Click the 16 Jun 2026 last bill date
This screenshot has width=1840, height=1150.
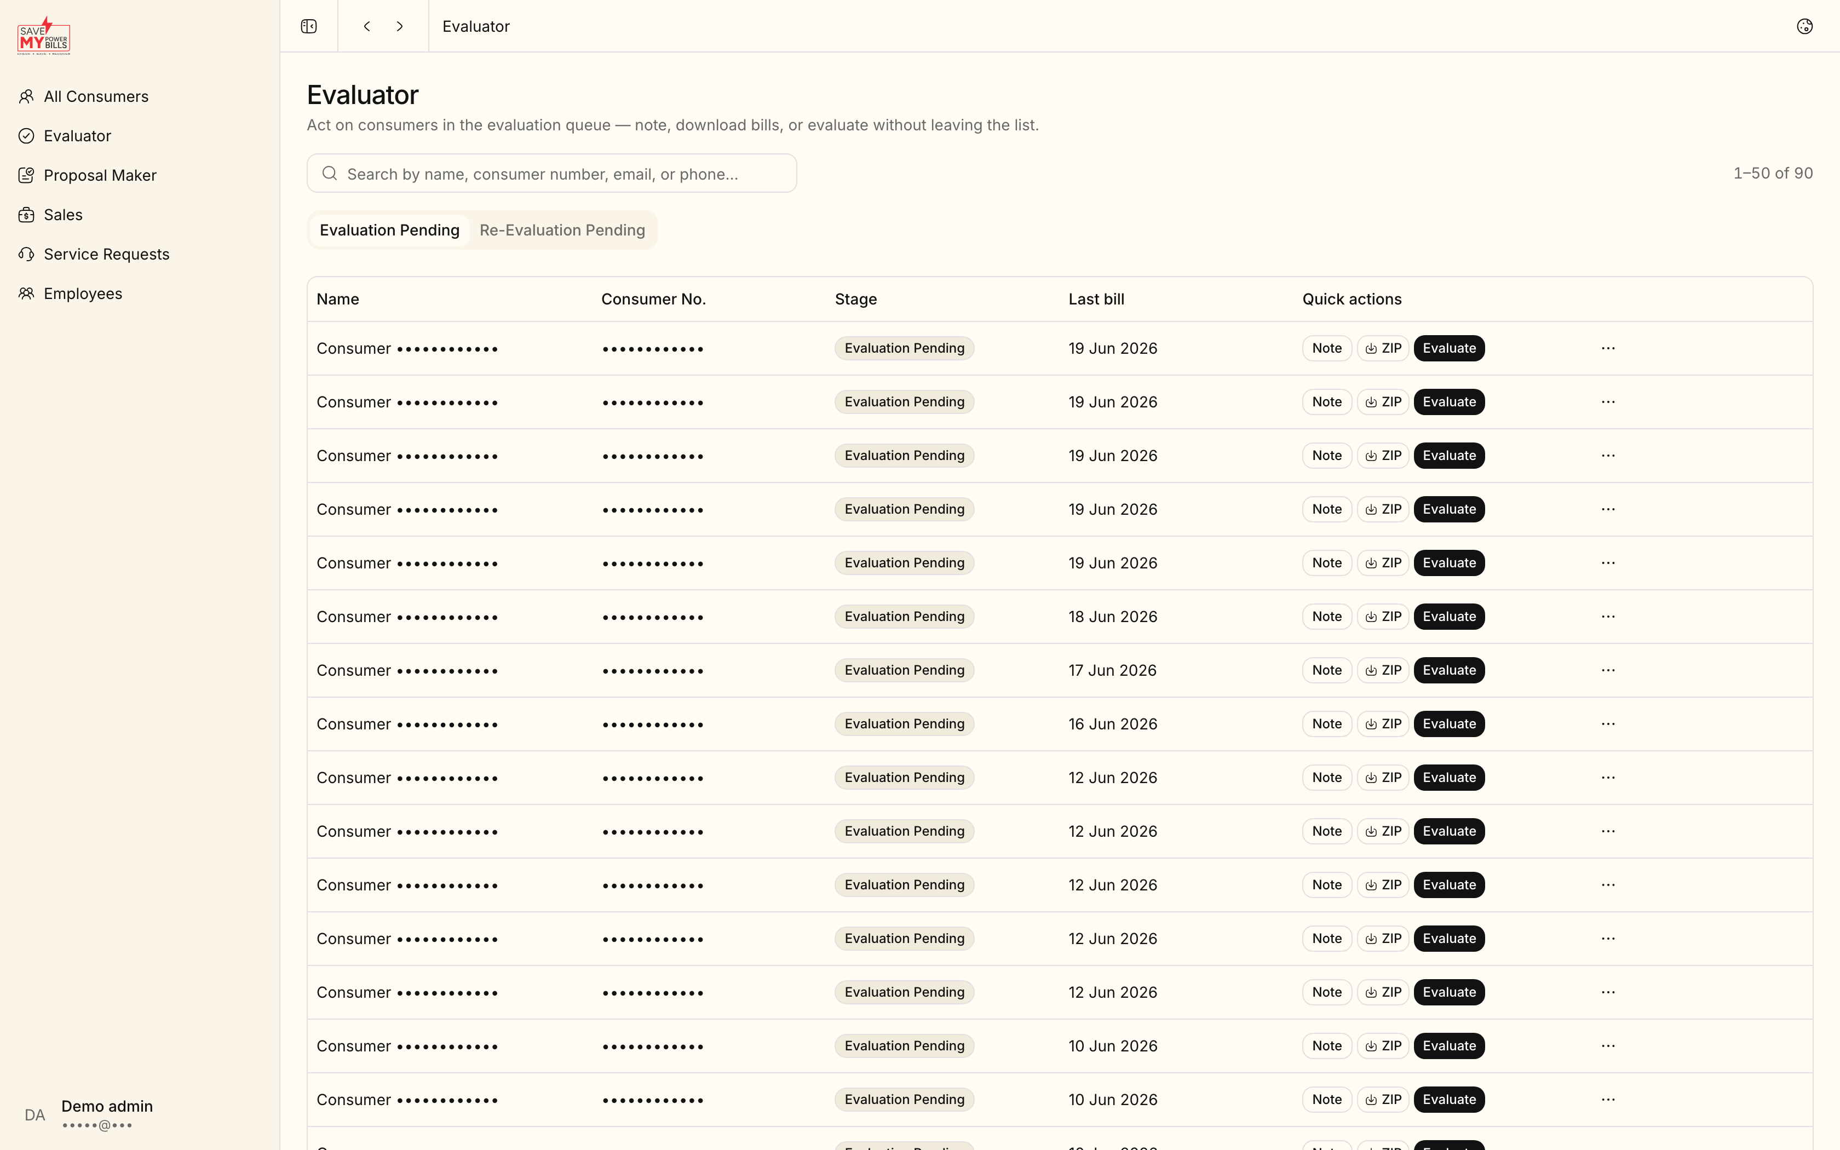point(1112,724)
